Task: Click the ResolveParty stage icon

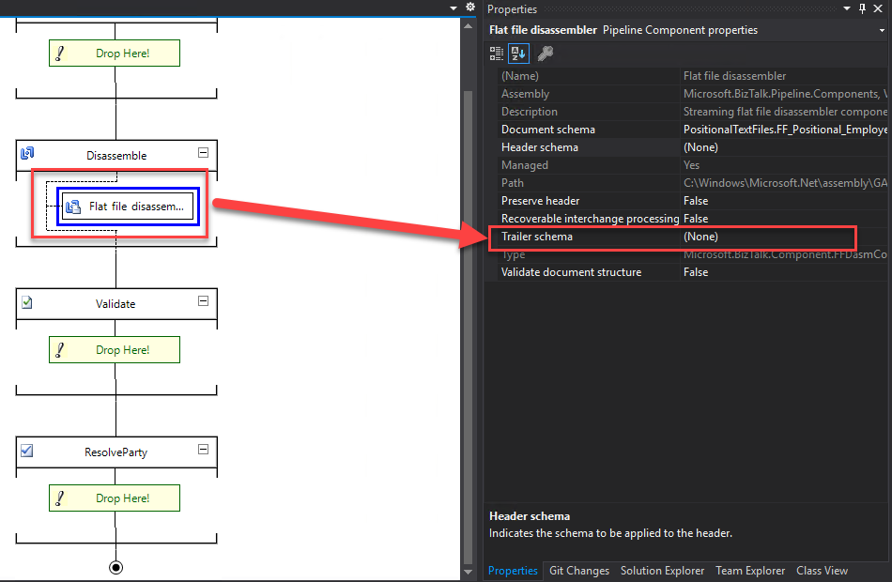Action: [27, 451]
